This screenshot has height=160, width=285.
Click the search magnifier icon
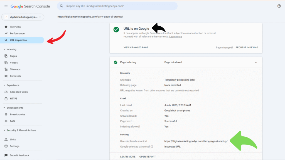pos(62,6)
